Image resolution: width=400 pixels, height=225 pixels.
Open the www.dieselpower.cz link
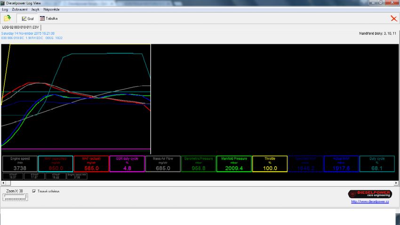tap(370, 201)
